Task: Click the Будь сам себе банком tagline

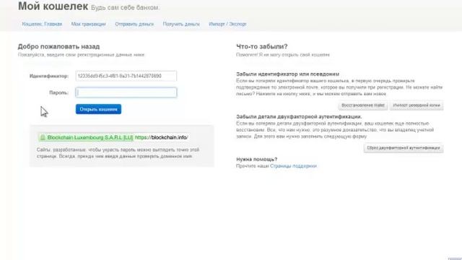Action: click(x=125, y=8)
